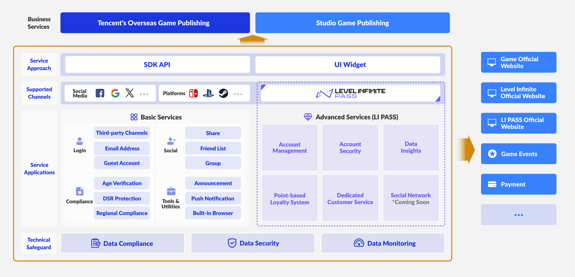The width and height of the screenshot is (575, 277).
Task: Open the Data Insights card
Action: pos(411,148)
